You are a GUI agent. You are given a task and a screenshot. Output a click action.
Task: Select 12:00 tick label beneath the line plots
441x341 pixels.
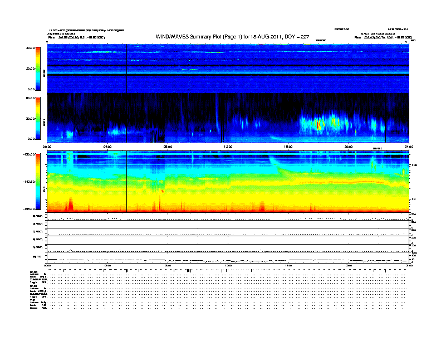pyautogui.click(x=228, y=266)
